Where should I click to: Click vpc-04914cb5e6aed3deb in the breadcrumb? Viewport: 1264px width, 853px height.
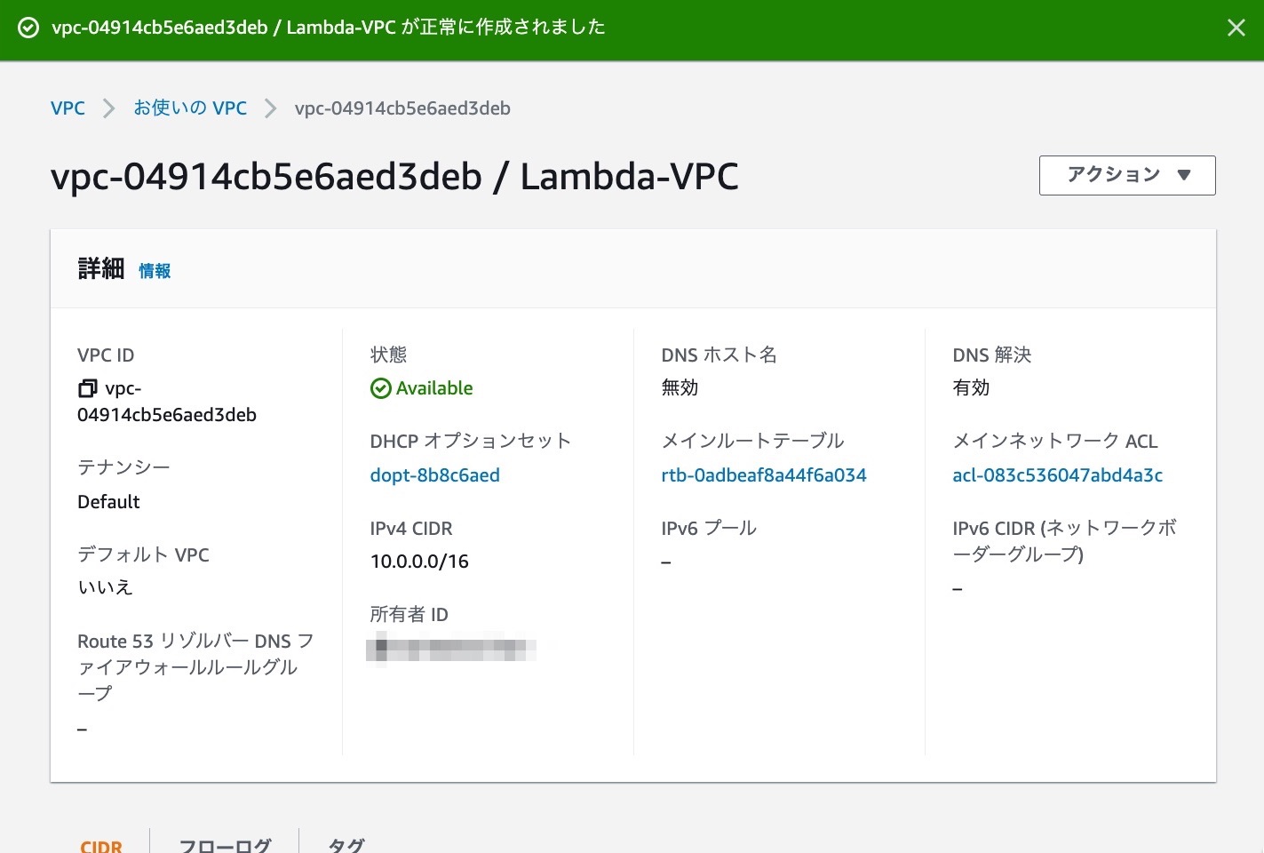[x=402, y=108]
